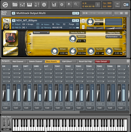131x132 pixels.
Task: Click the NI logo icon
Action: 126,5
